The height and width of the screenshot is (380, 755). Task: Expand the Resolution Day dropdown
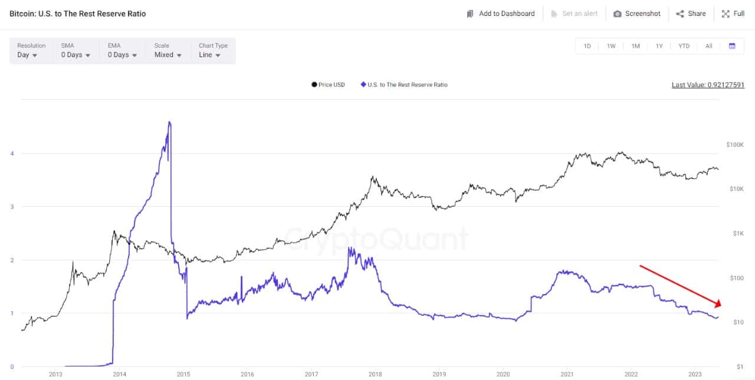pos(31,51)
